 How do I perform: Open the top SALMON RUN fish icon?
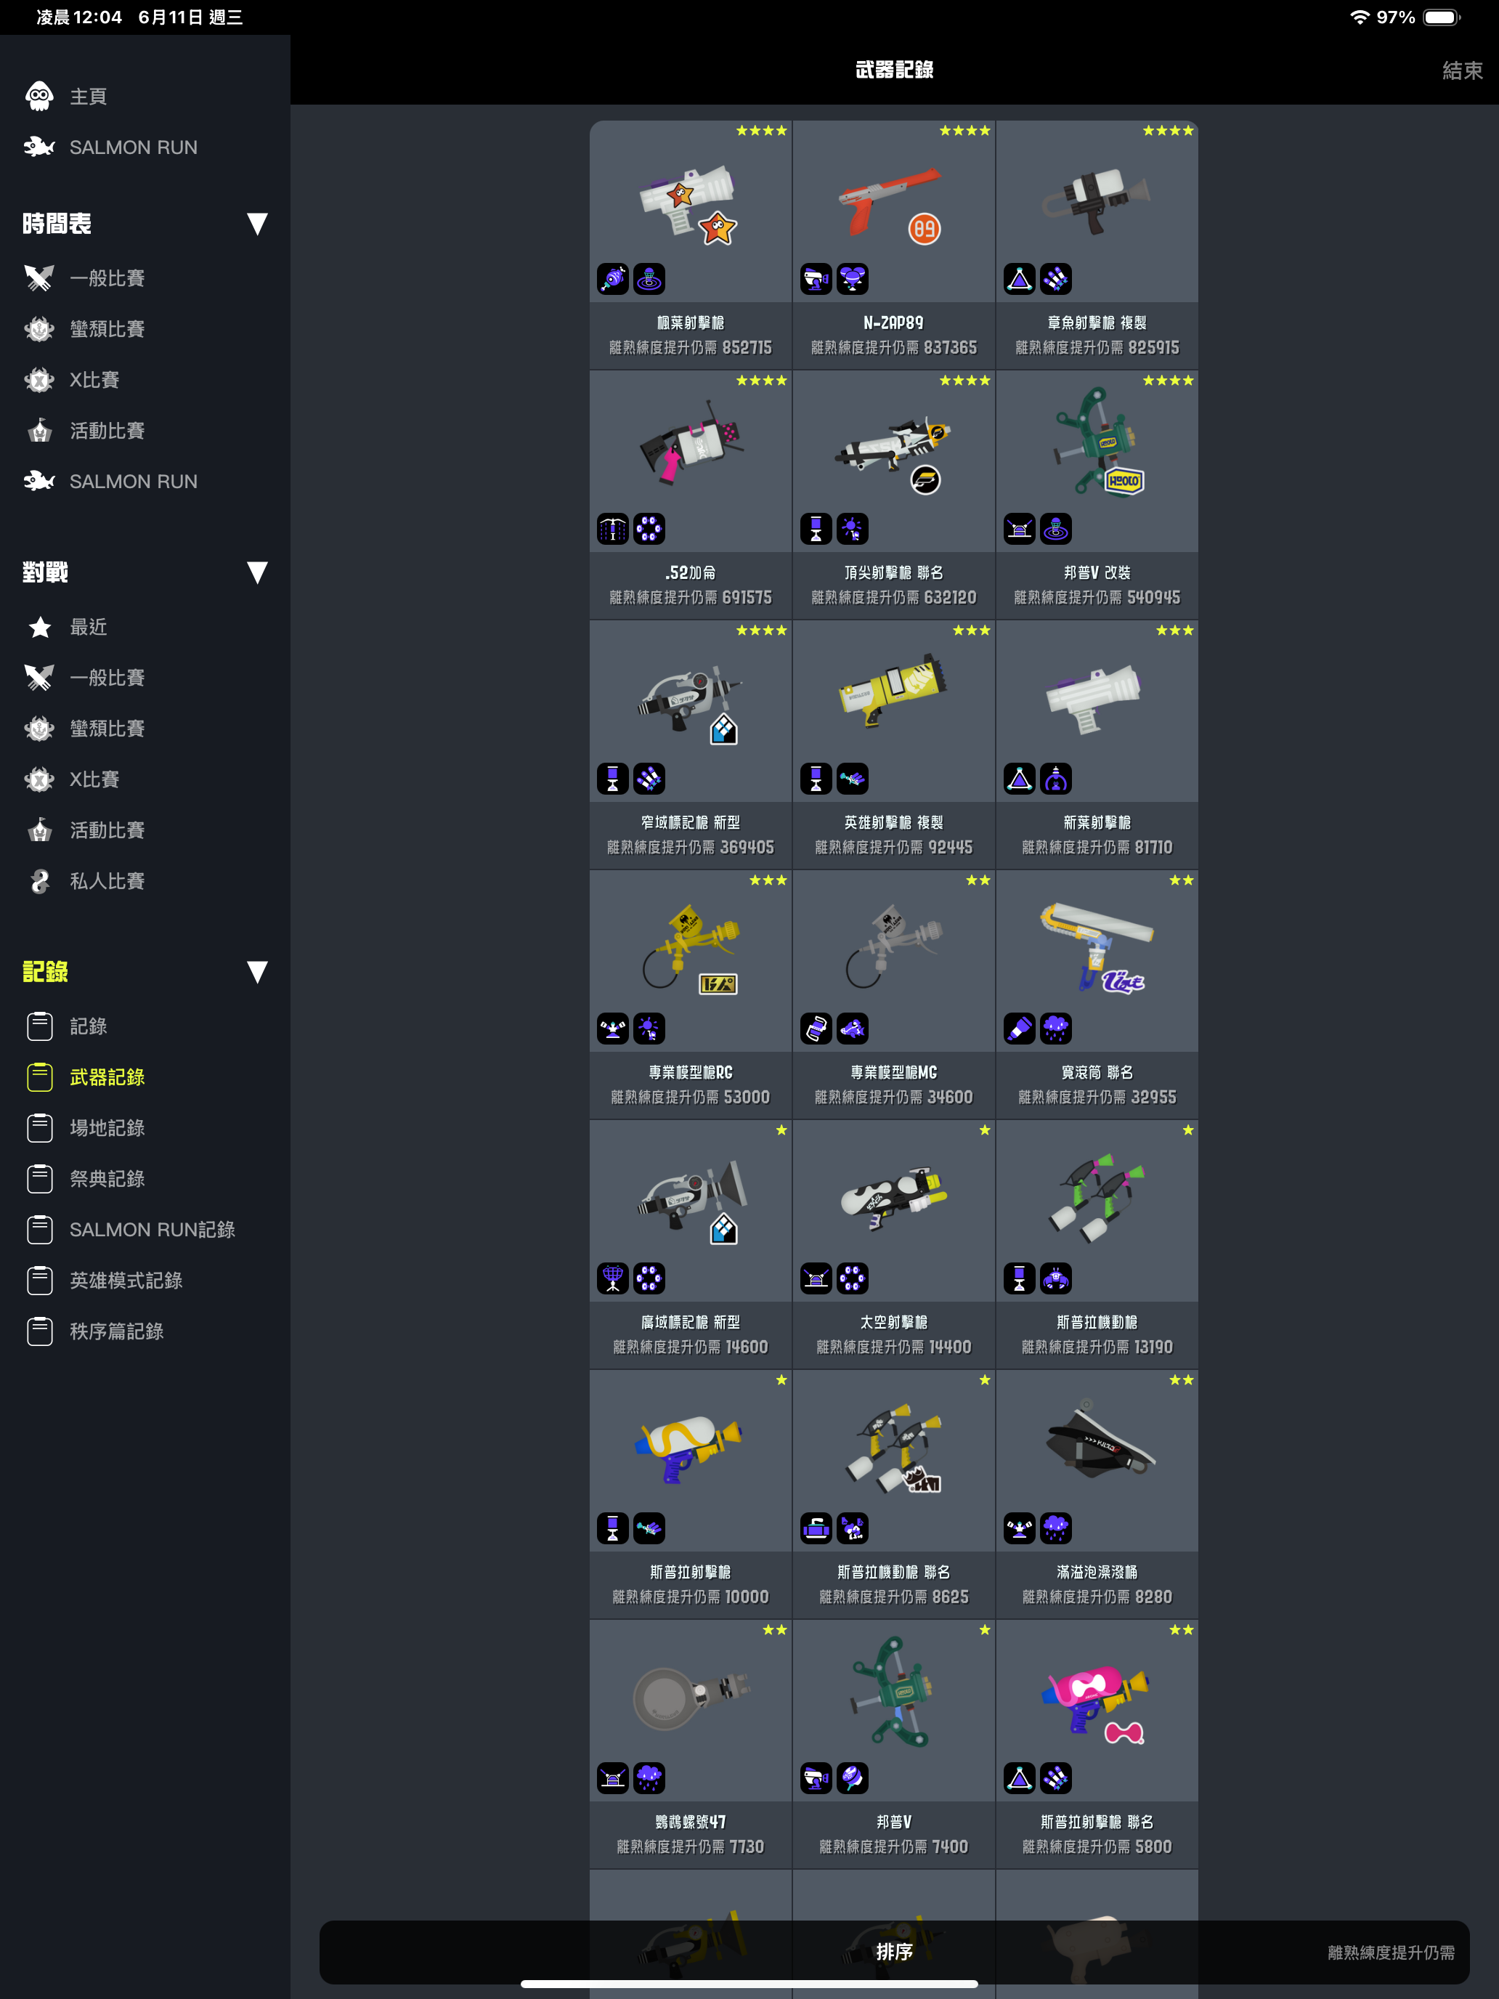(x=38, y=147)
